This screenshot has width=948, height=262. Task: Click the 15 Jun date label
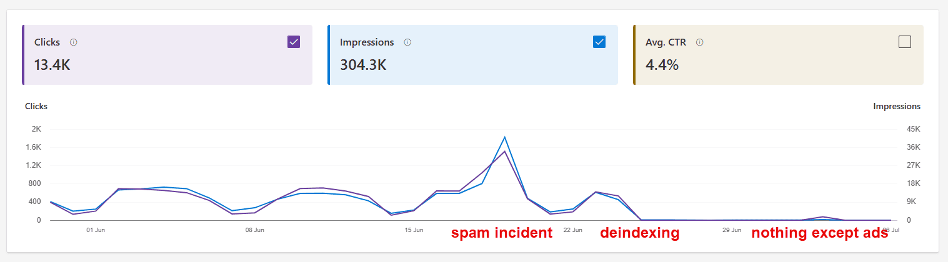(414, 230)
